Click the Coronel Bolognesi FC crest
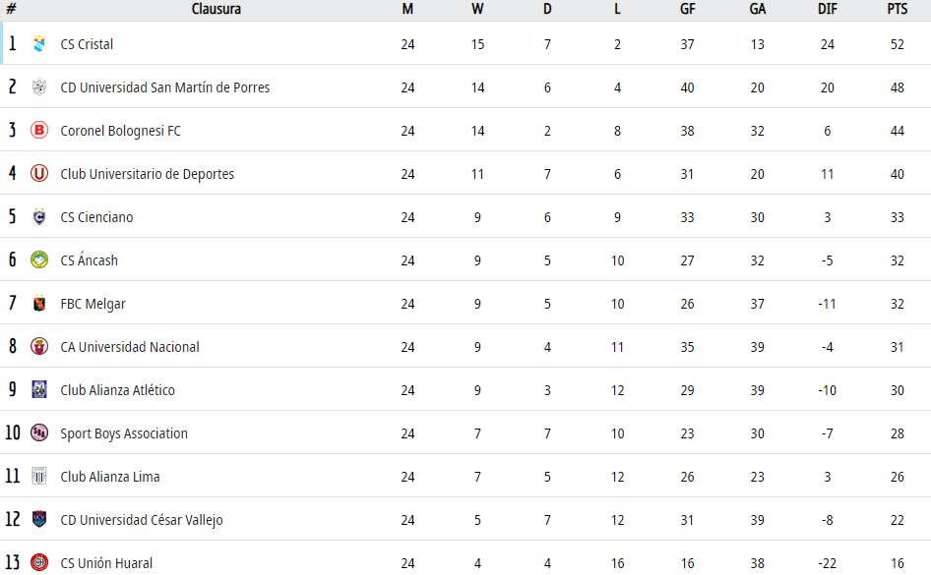This screenshot has width=931, height=575. (x=39, y=131)
